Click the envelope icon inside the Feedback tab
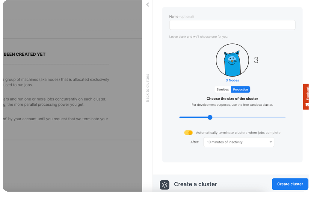The height and width of the screenshot is (197, 311). coord(307,104)
